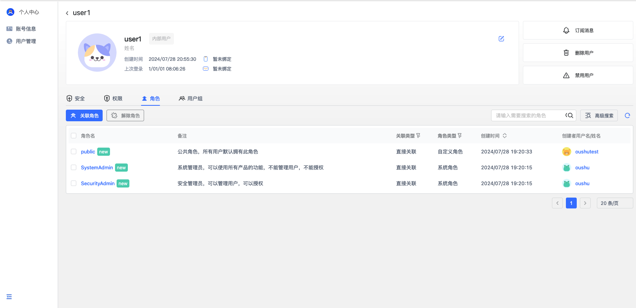The width and height of the screenshot is (636, 308).
Task: Click the refresh icon next to advanced search
Action: (x=627, y=115)
